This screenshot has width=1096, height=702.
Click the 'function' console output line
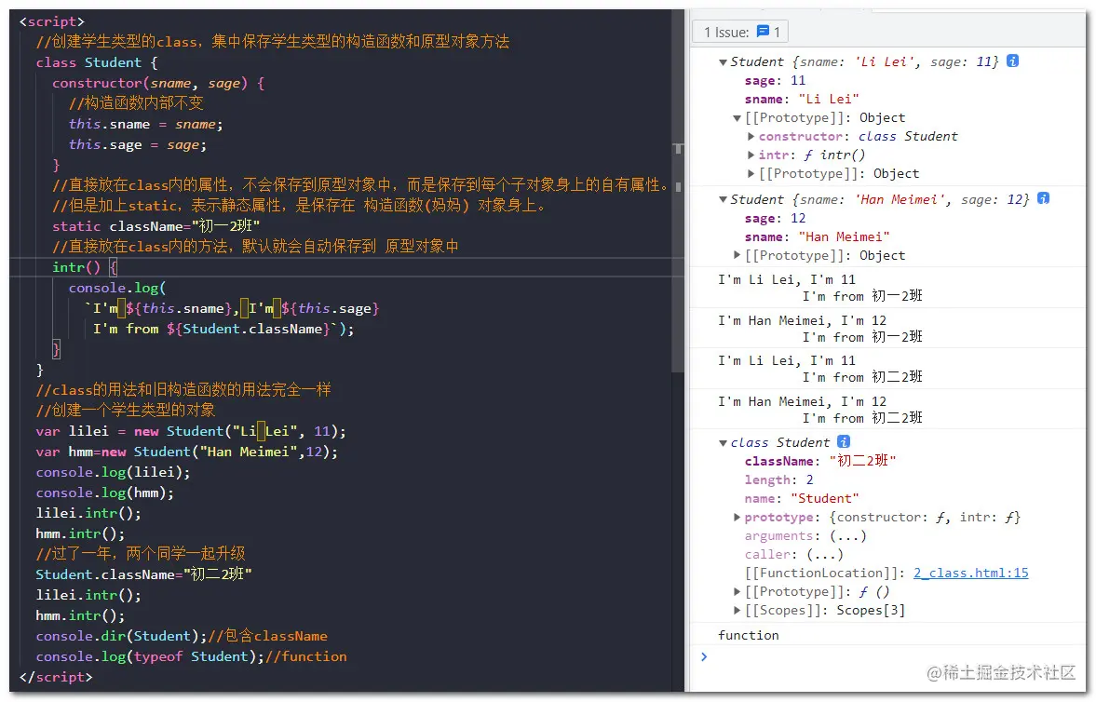tap(748, 635)
